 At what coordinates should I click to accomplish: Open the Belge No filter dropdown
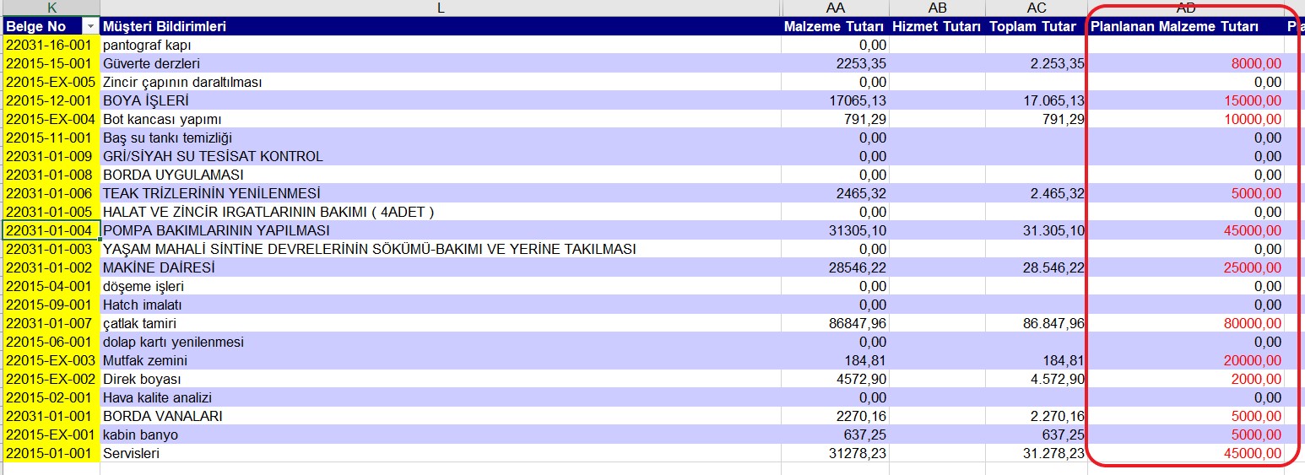pos(91,27)
